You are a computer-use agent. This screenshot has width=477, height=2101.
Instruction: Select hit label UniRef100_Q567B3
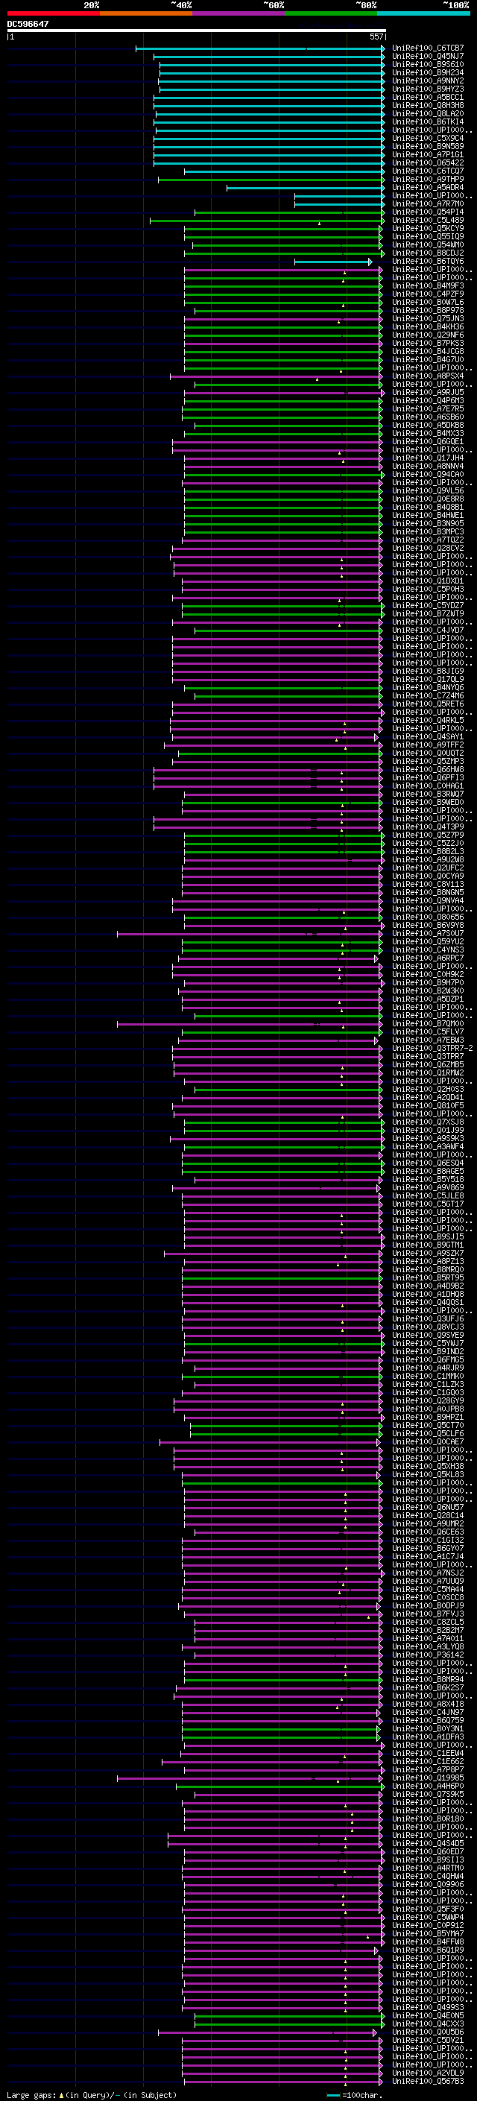(427, 2081)
